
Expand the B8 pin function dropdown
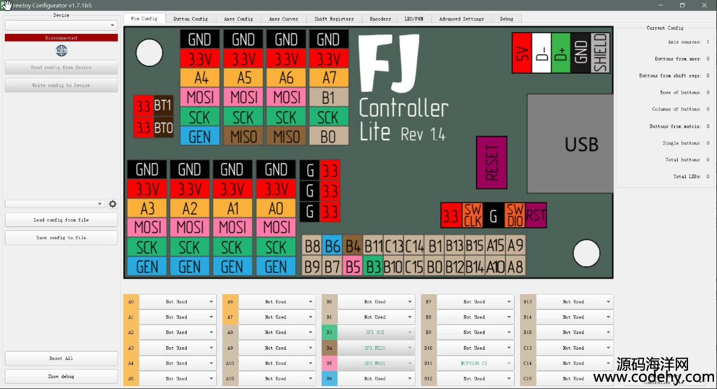coord(475,317)
